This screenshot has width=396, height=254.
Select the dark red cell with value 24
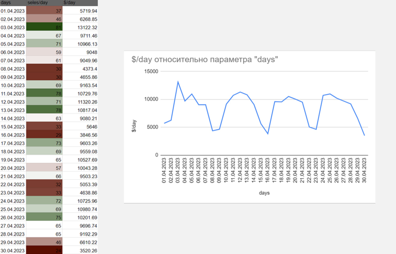tap(44, 251)
